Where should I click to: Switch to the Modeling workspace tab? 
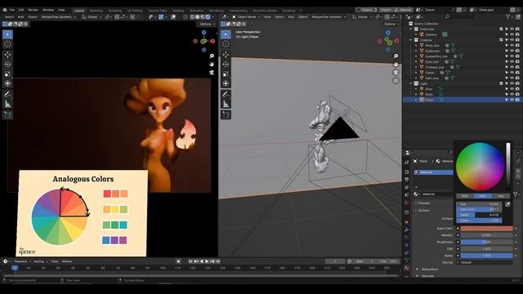(96, 11)
